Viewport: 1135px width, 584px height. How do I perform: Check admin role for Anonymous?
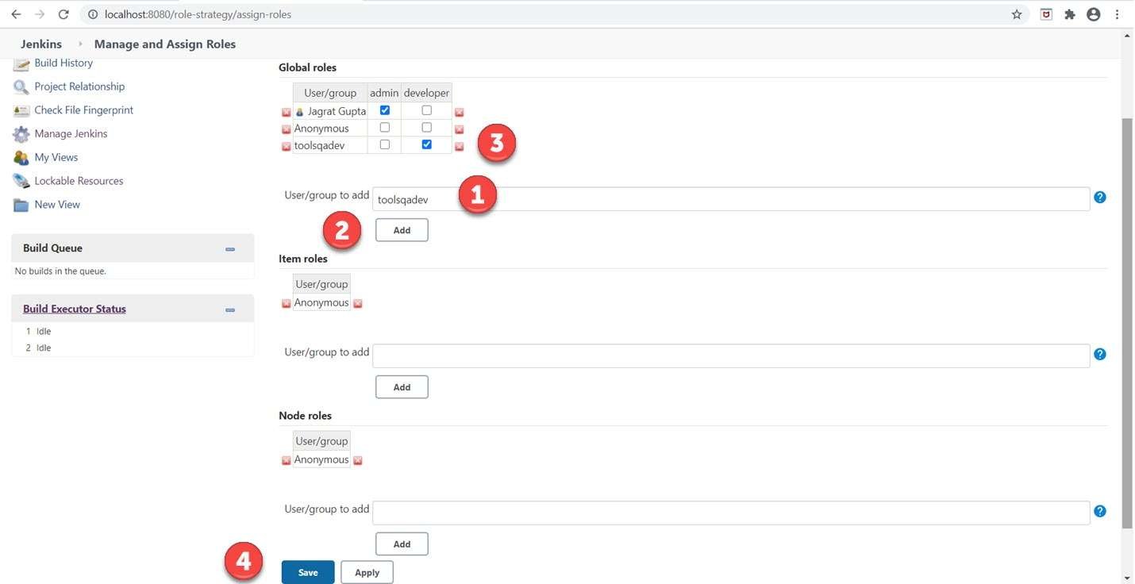385,127
